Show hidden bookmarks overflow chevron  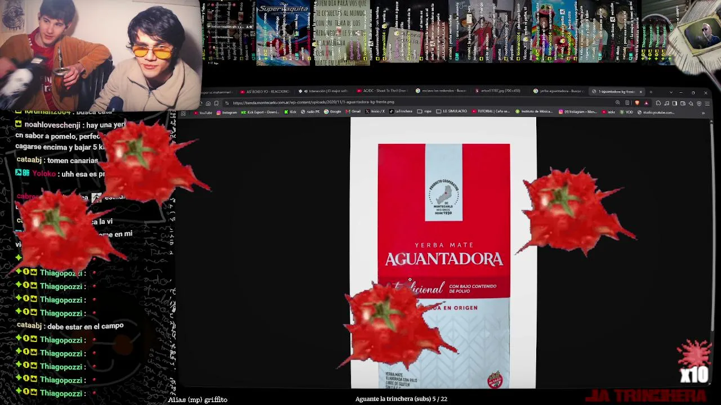tap(703, 112)
